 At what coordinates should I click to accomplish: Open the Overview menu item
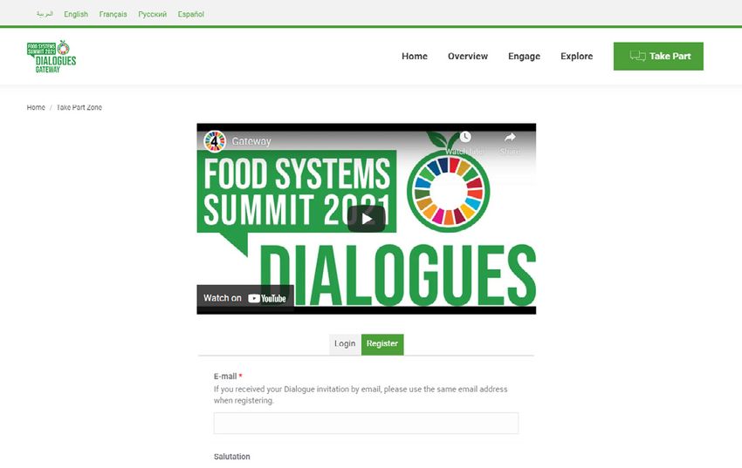(468, 56)
